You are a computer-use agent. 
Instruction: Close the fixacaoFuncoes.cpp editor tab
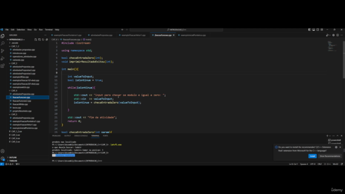coord(174,35)
